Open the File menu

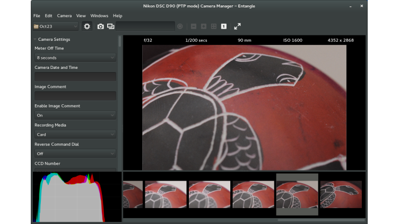click(x=37, y=16)
